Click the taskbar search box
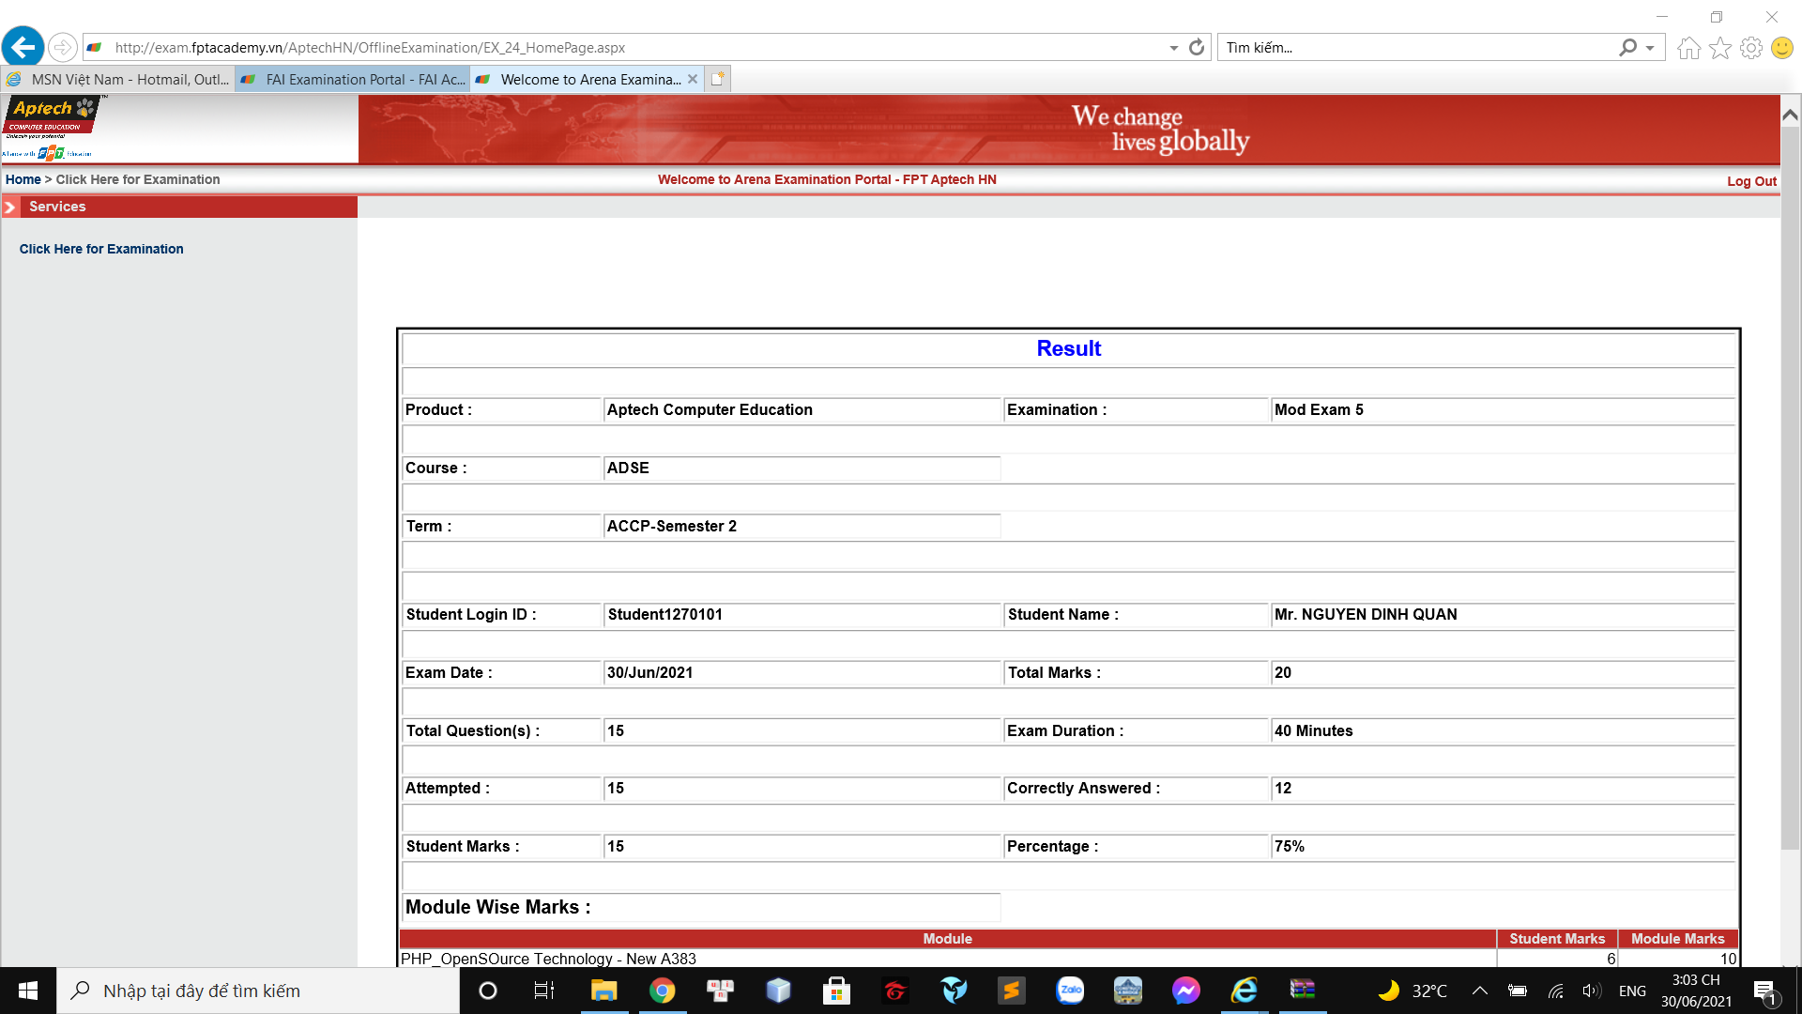The image size is (1802, 1014). 258,991
